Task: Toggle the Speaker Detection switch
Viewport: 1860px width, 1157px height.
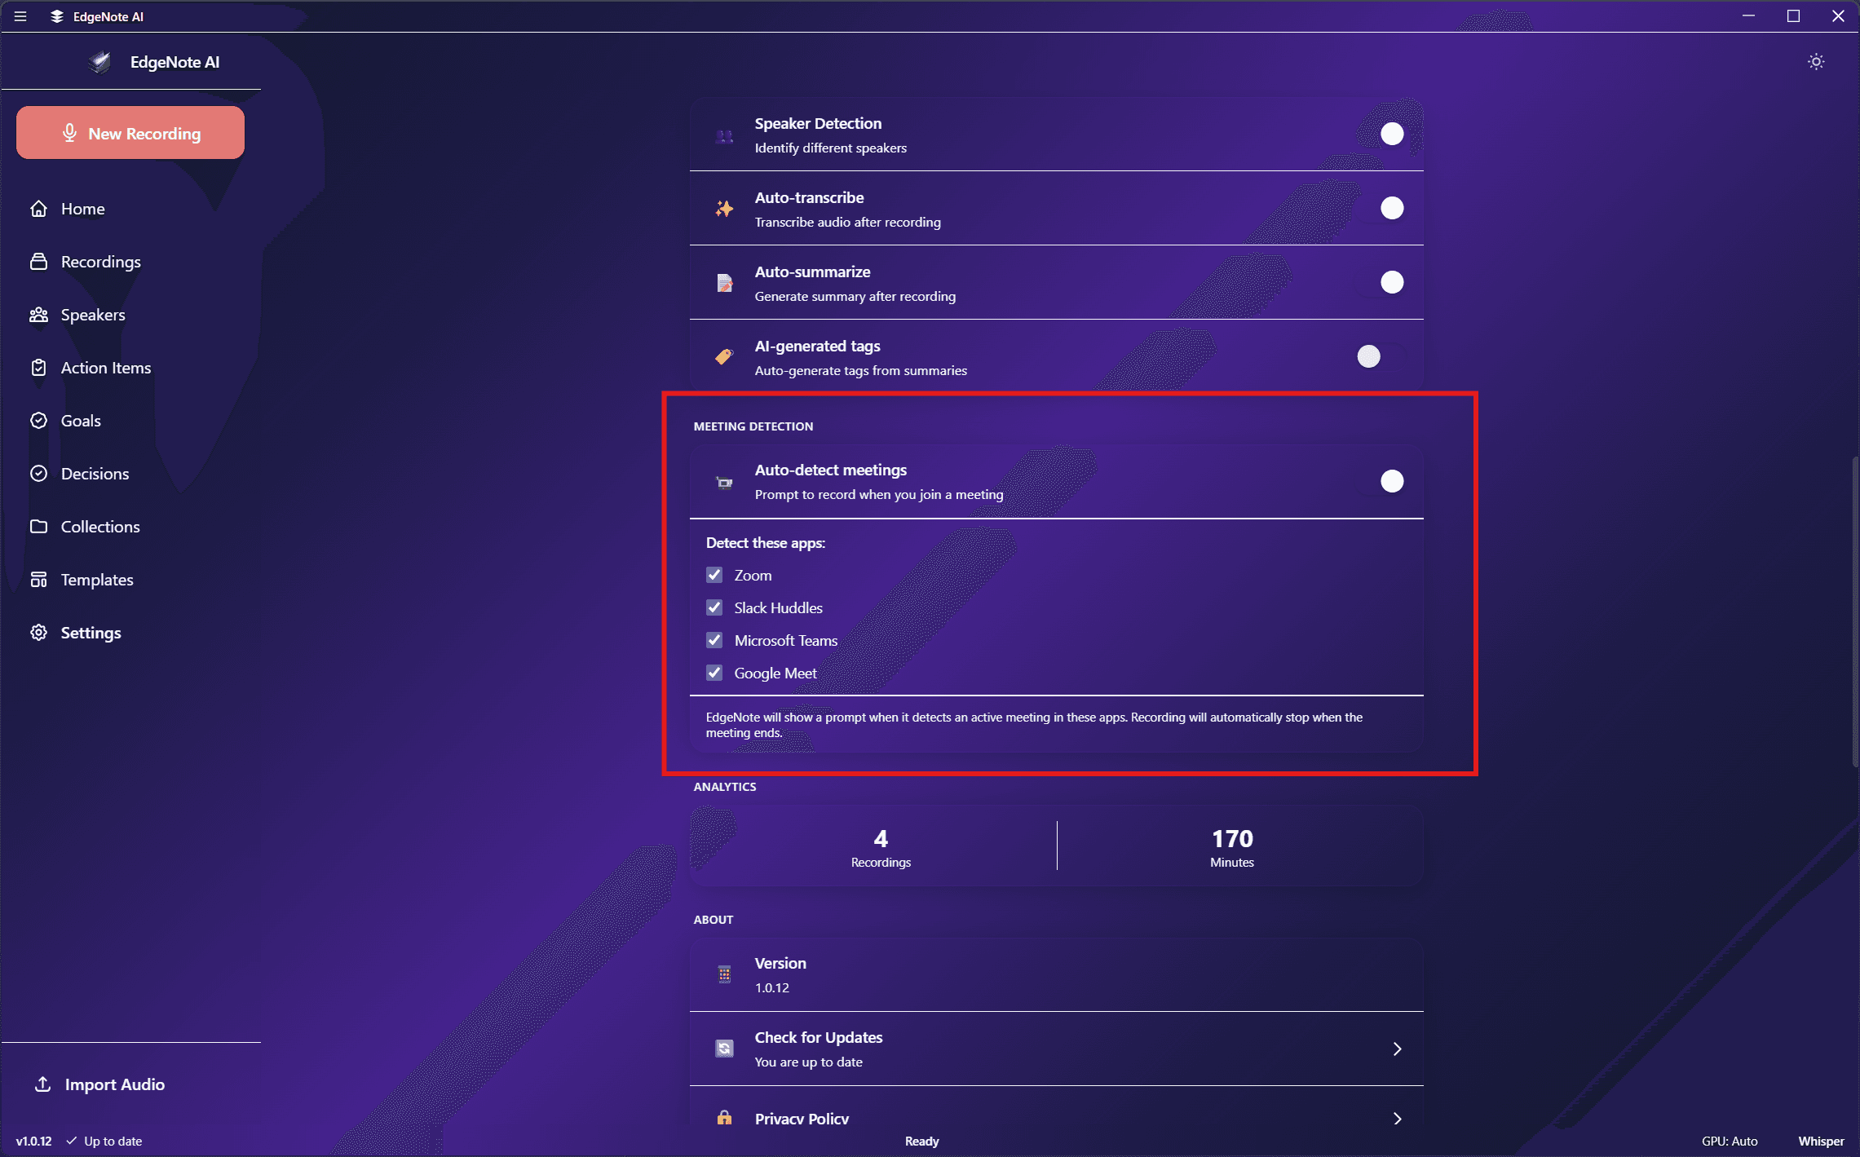Action: click(1391, 134)
